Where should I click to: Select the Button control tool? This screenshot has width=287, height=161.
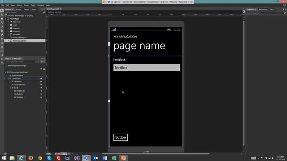pyautogui.click(x=2, y=55)
